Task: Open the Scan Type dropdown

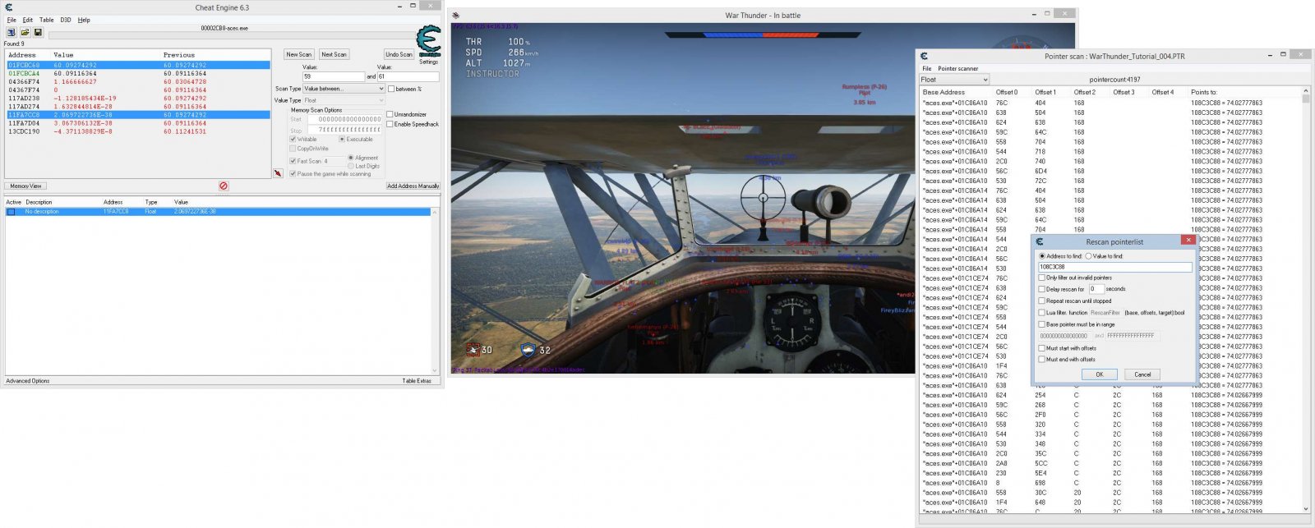Action: point(344,89)
